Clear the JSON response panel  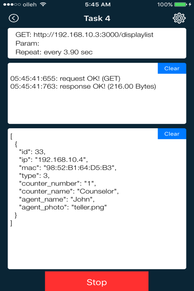click(x=172, y=134)
